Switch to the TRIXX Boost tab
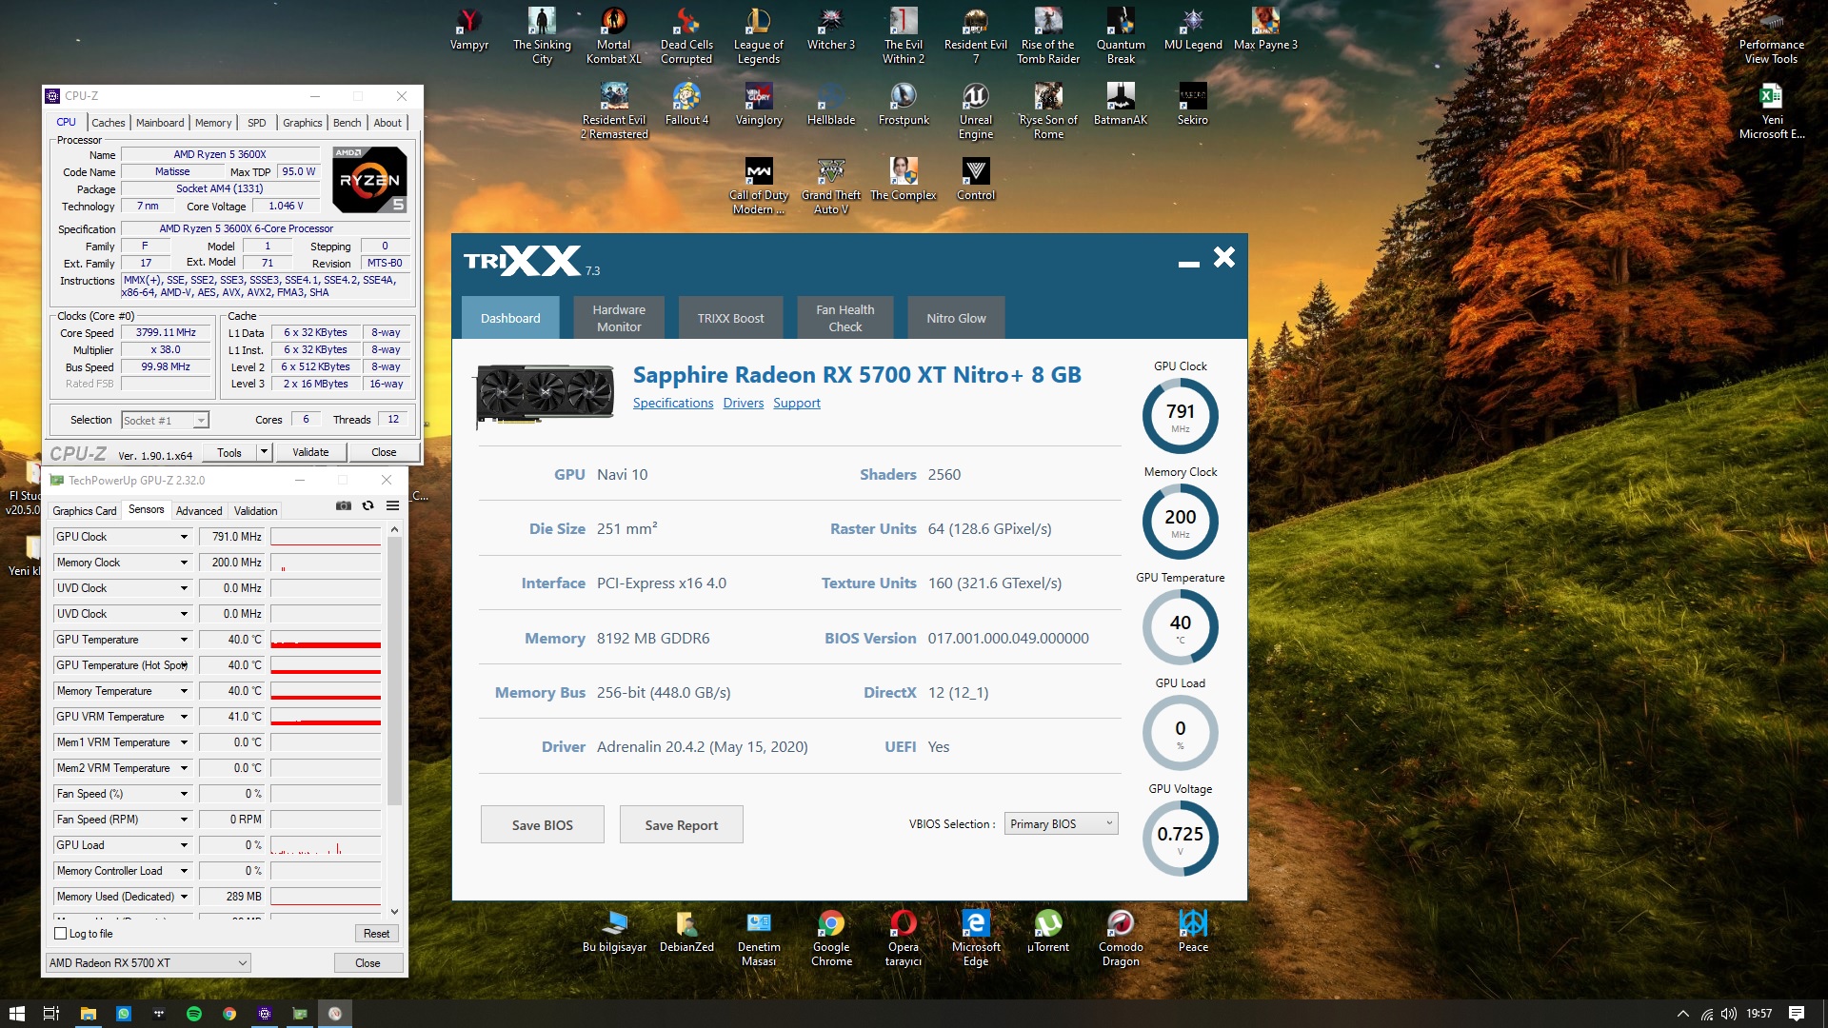 click(x=730, y=318)
